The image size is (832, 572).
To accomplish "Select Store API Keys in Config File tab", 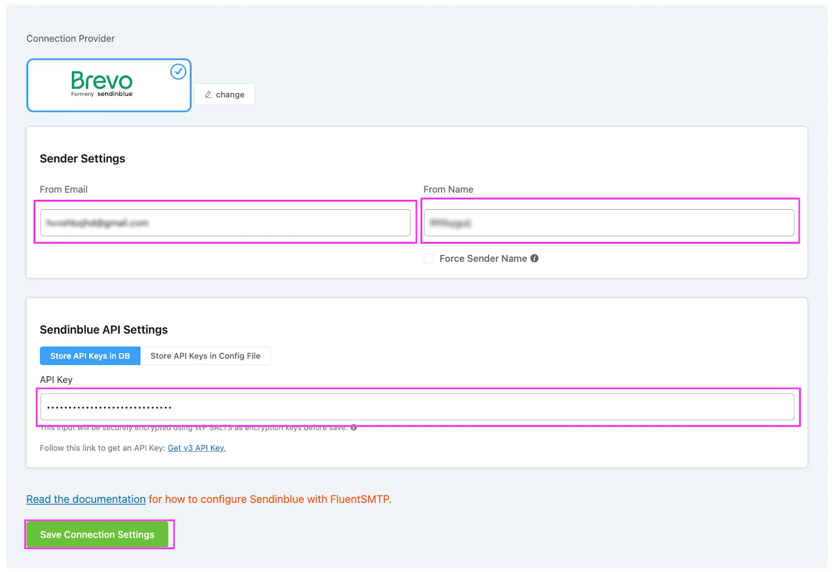I will pos(205,356).
